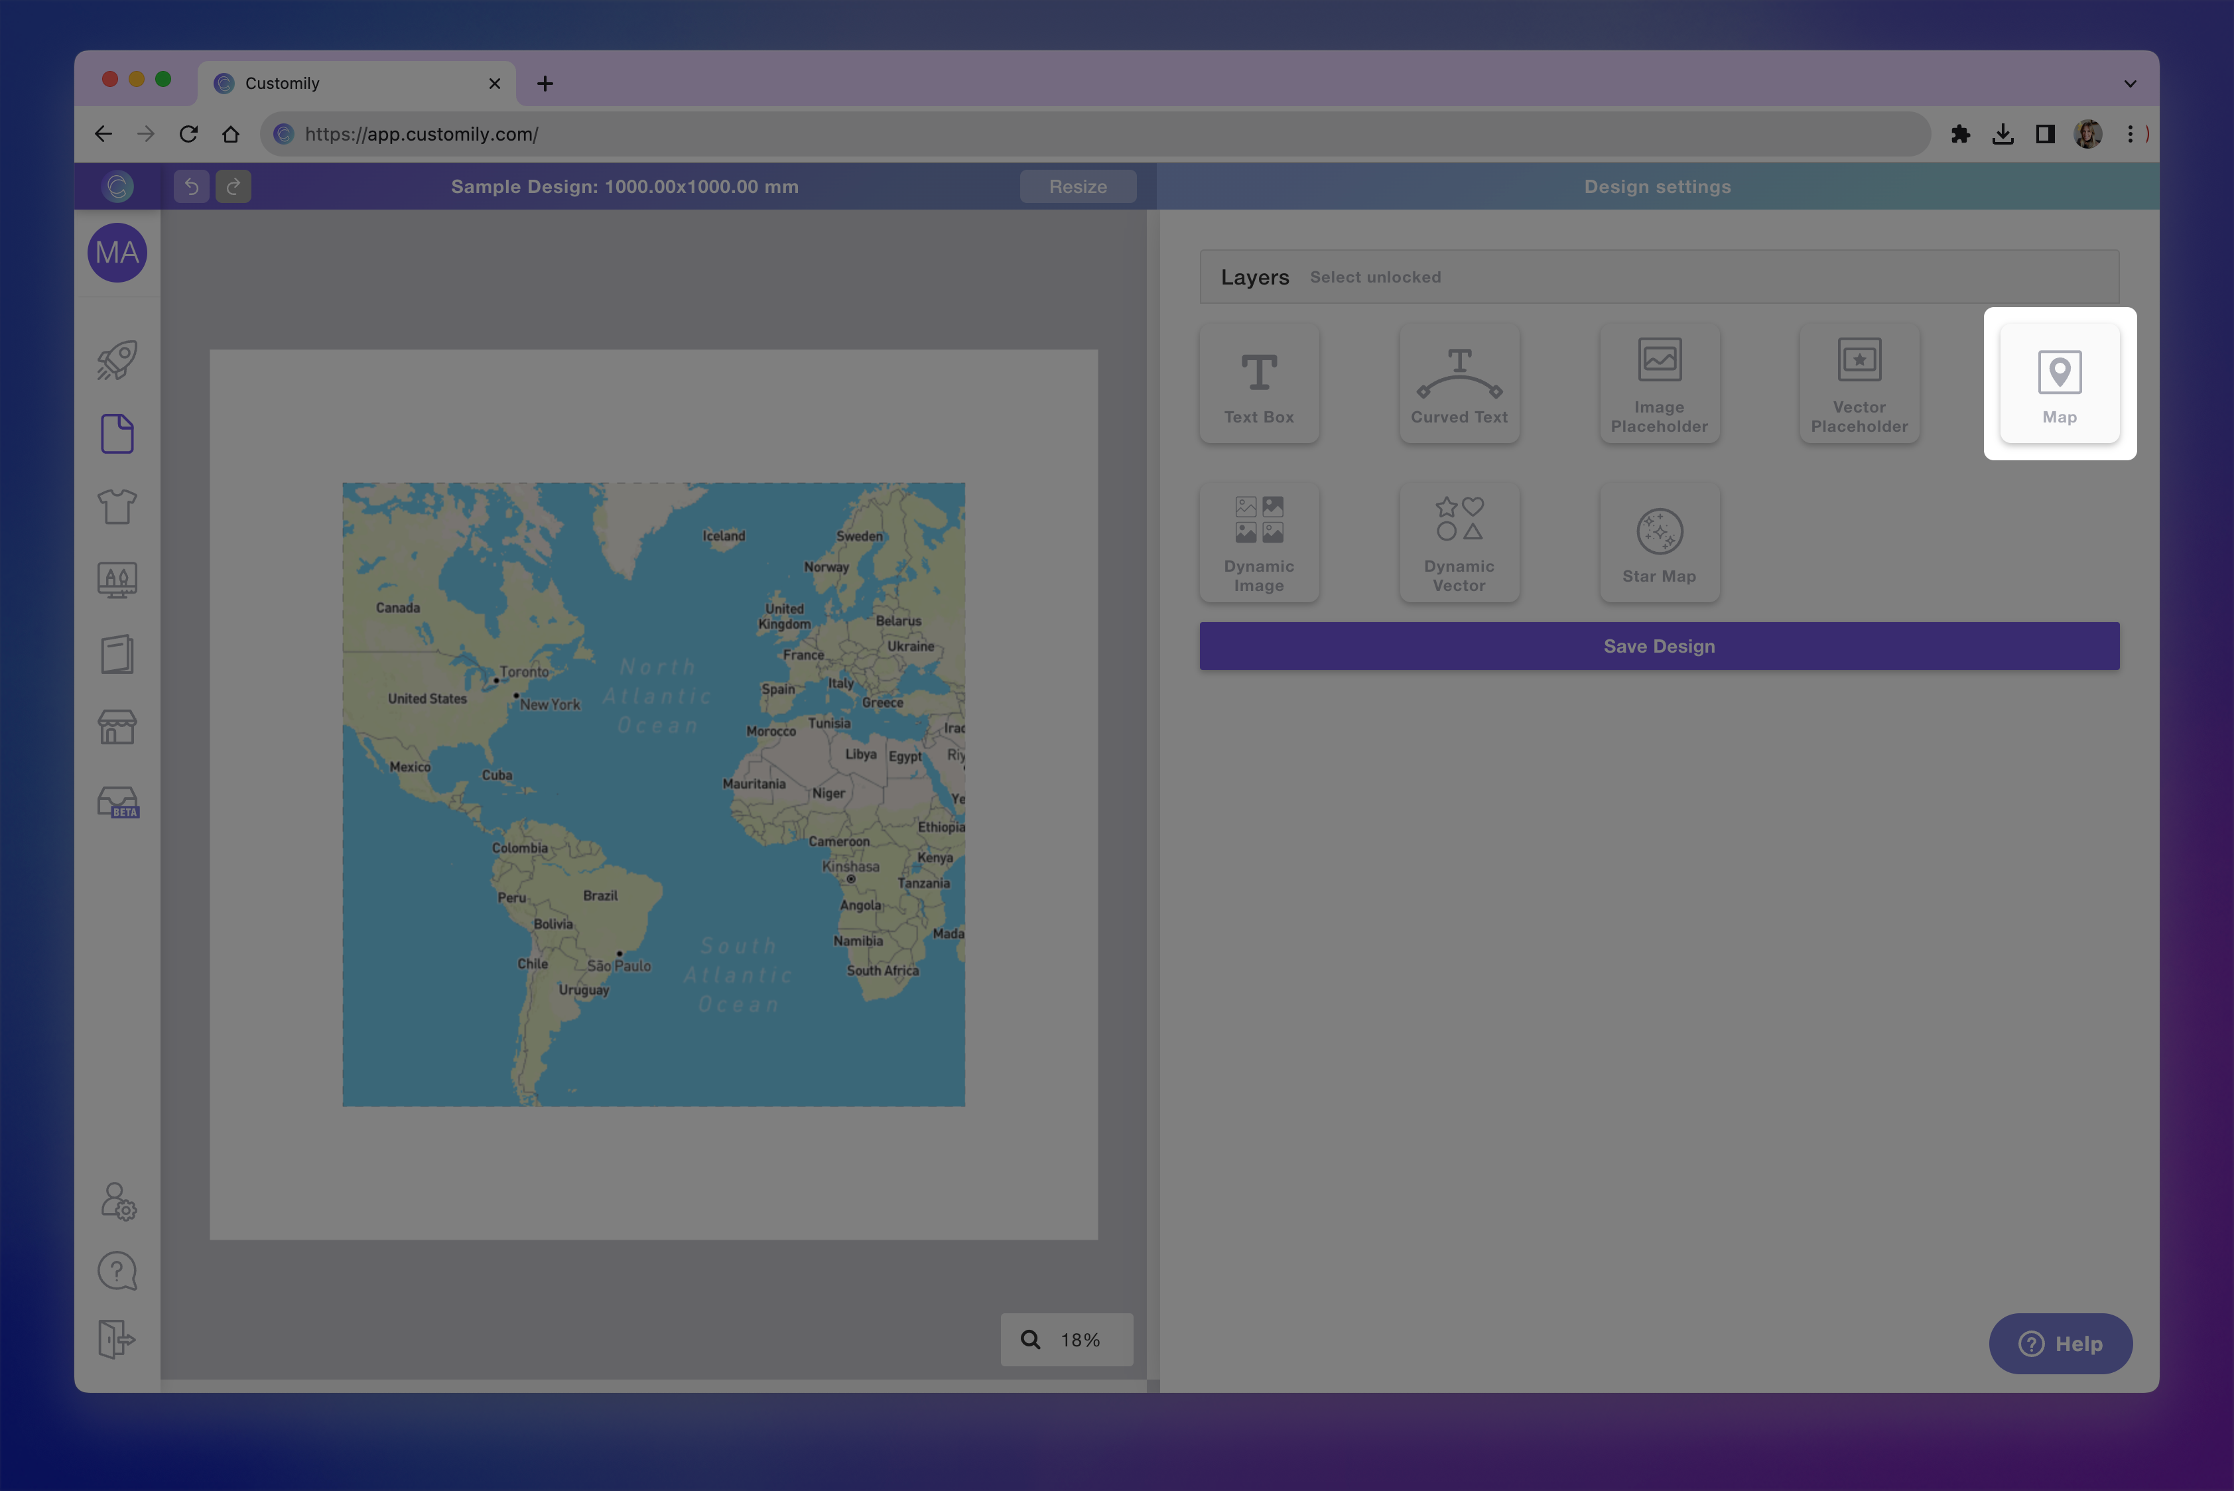Undo the last action
This screenshot has width=2234, height=1491.
pos(190,186)
